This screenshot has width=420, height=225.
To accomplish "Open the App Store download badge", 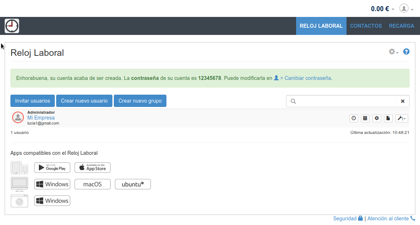I will pos(93,167).
